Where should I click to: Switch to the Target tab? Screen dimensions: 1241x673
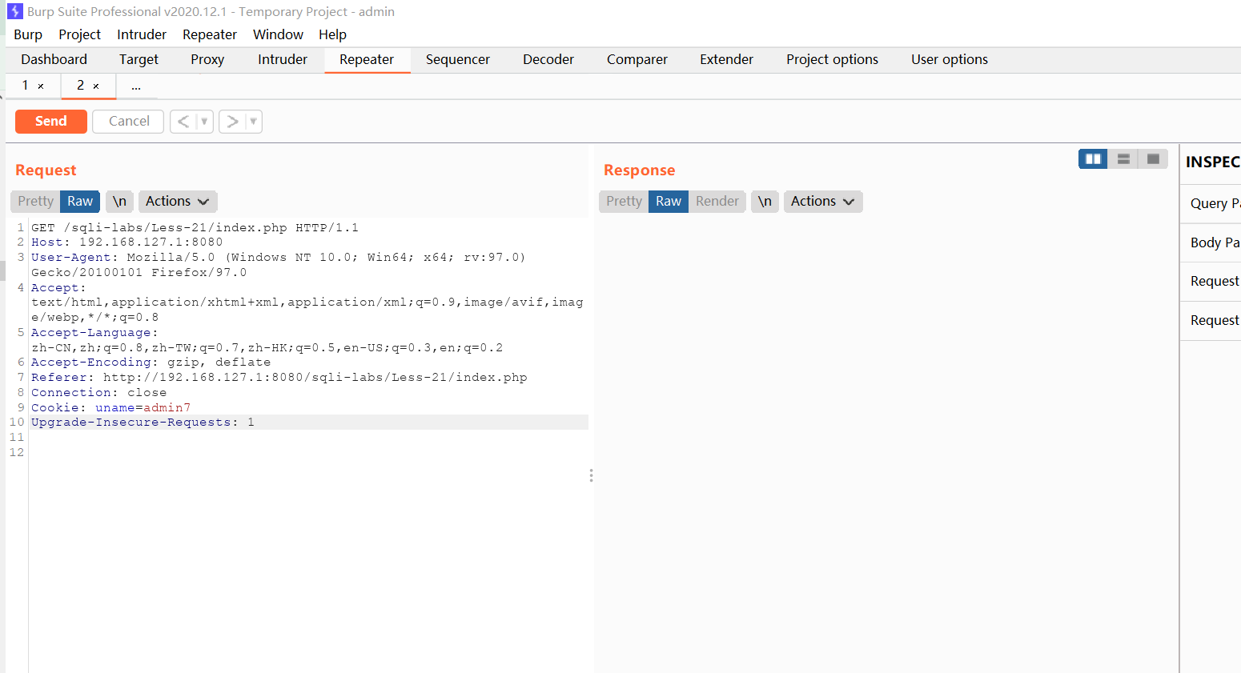tap(139, 60)
